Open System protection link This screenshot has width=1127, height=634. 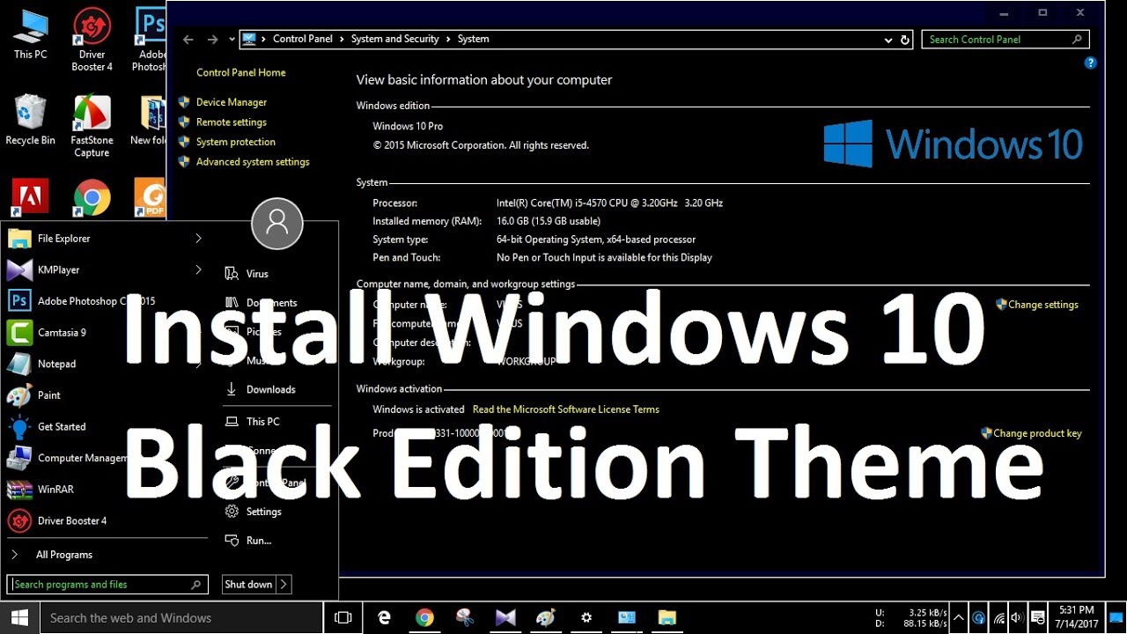(236, 142)
